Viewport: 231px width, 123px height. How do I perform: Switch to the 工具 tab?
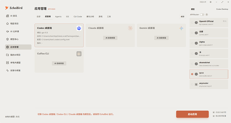click(109, 16)
